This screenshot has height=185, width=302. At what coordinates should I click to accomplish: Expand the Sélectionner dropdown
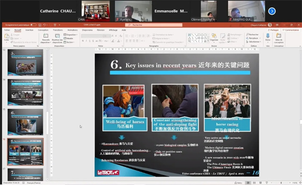(x=253, y=42)
